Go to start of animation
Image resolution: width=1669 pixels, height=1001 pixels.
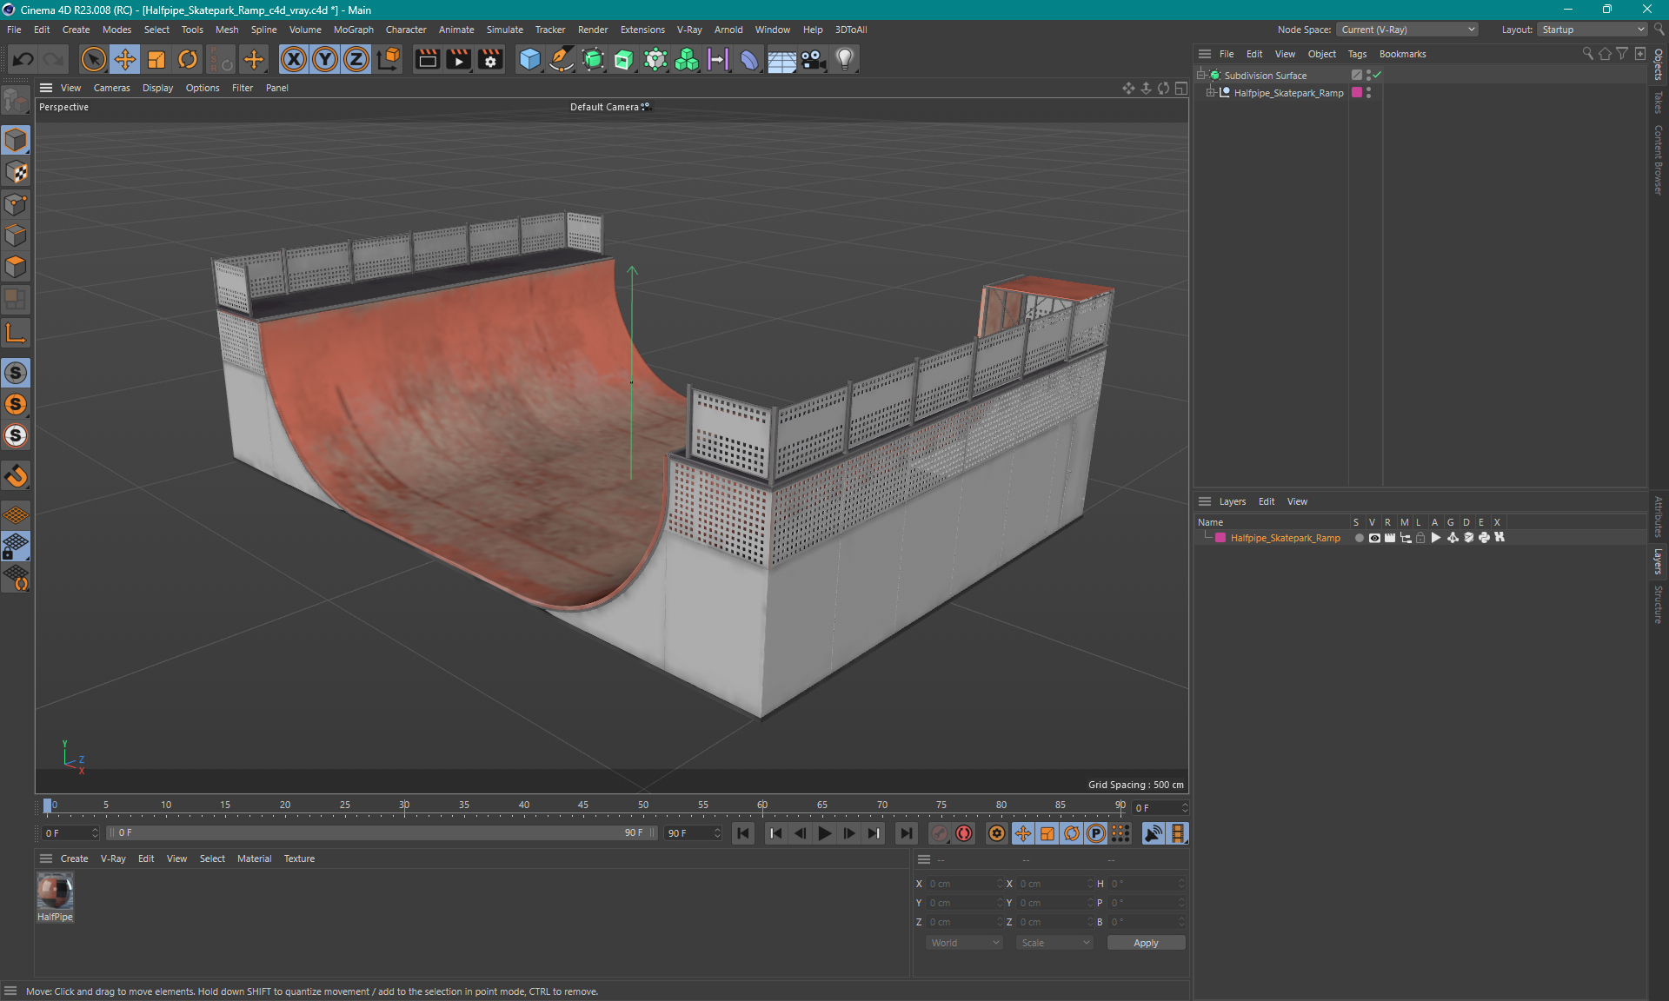pos(743,833)
